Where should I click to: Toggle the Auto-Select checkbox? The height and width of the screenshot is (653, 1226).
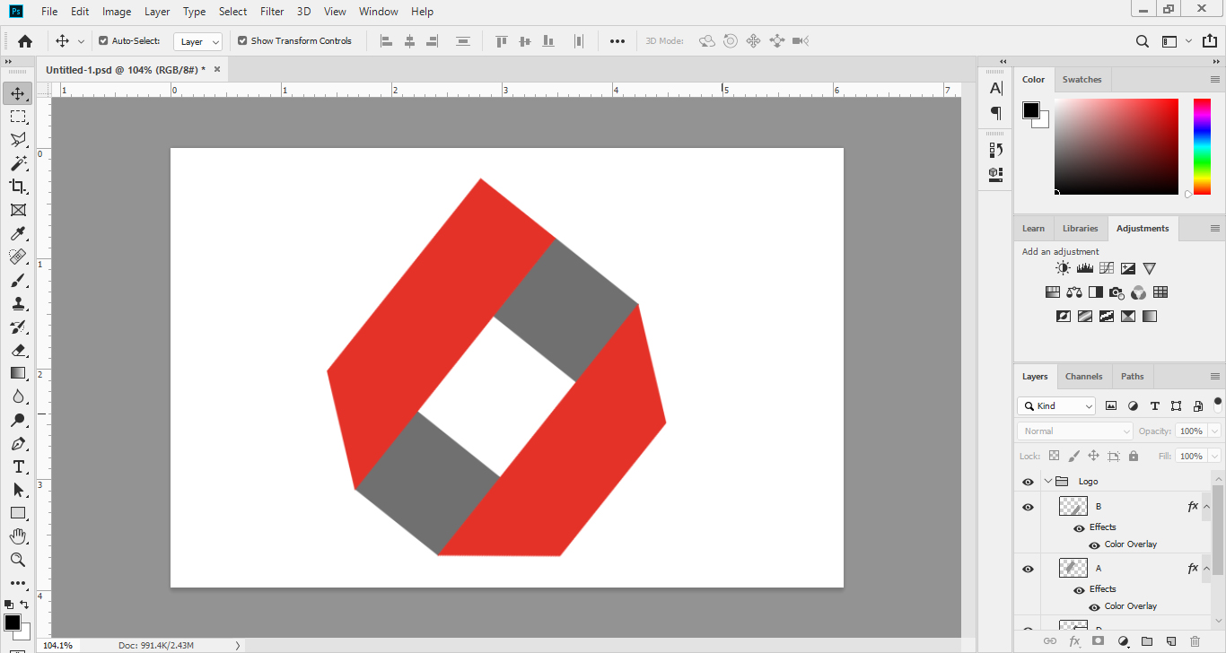[103, 40]
